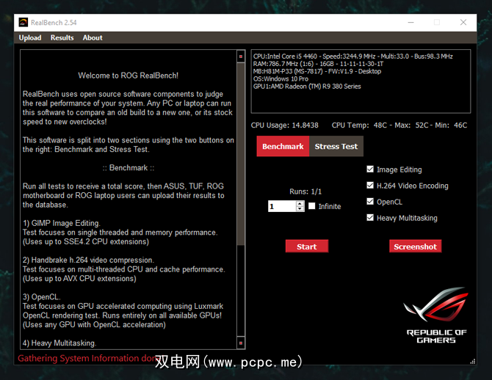This screenshot has width=492, height=380.
Task: Click the '4) Heavy Multitasking.' line
Action: pyautogui.click(x=59, y=343)
